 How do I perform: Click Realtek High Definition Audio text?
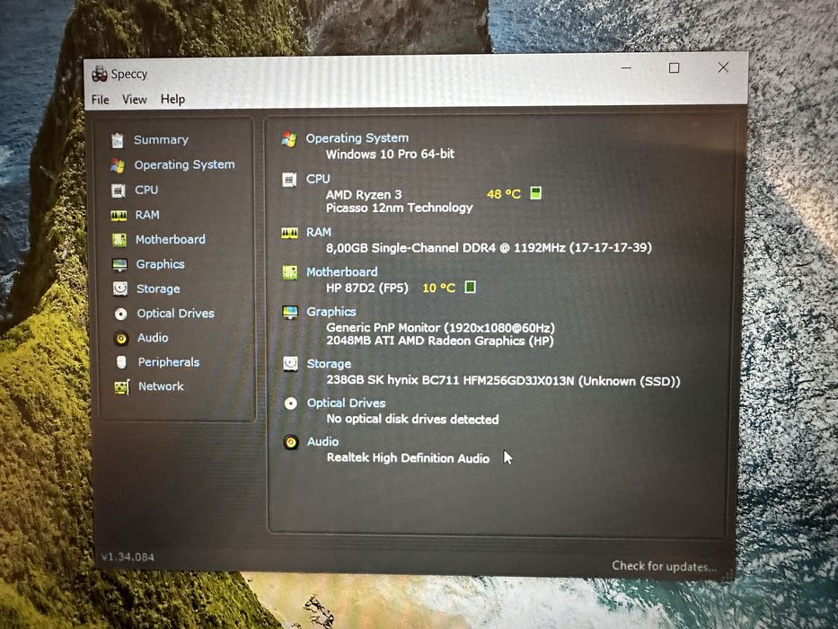pyautogui.click(x=408, y=458)
